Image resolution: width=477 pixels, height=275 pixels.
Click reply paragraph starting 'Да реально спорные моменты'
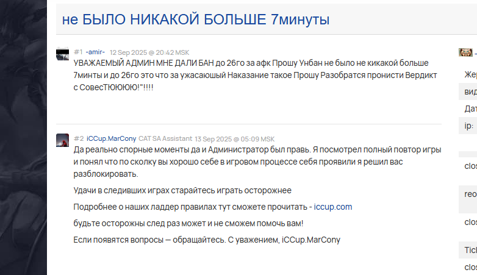257,162
